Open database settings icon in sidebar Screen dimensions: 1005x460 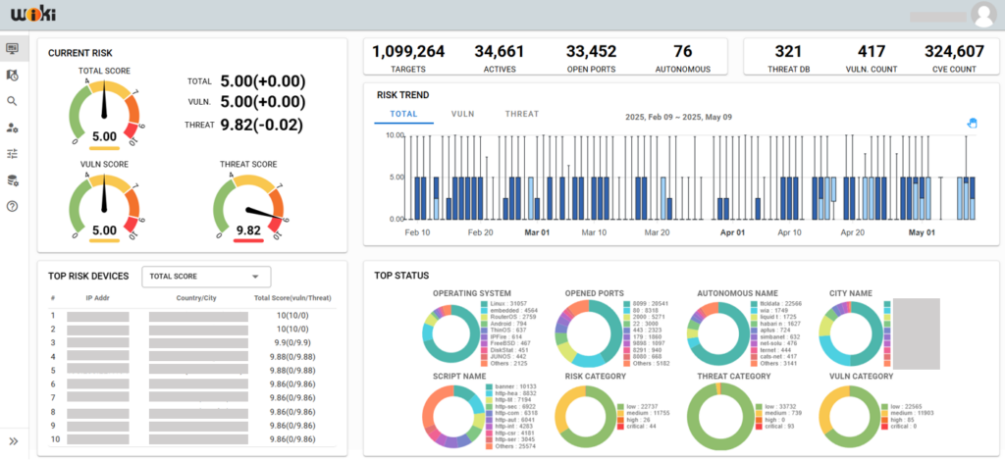click(x=13, y=180)
